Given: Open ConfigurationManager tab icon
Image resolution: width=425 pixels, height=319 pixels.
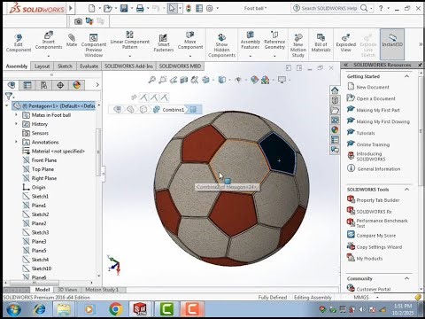Looking at the screenshot, I should [43, 85].
